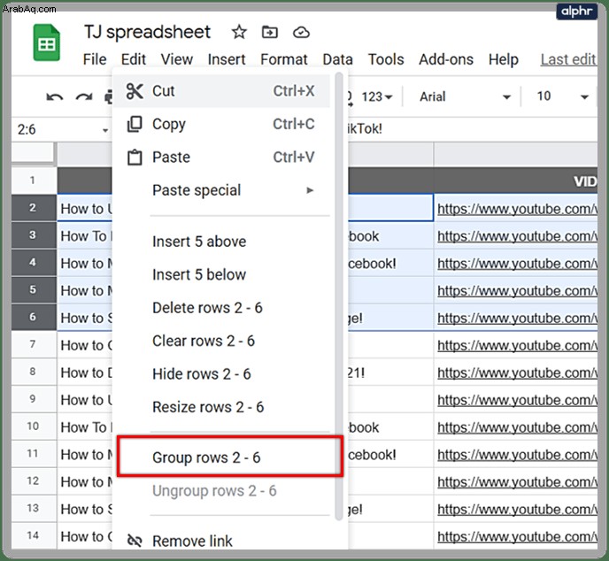
Task: Open the Last edit history link
Action: [568, 59]
